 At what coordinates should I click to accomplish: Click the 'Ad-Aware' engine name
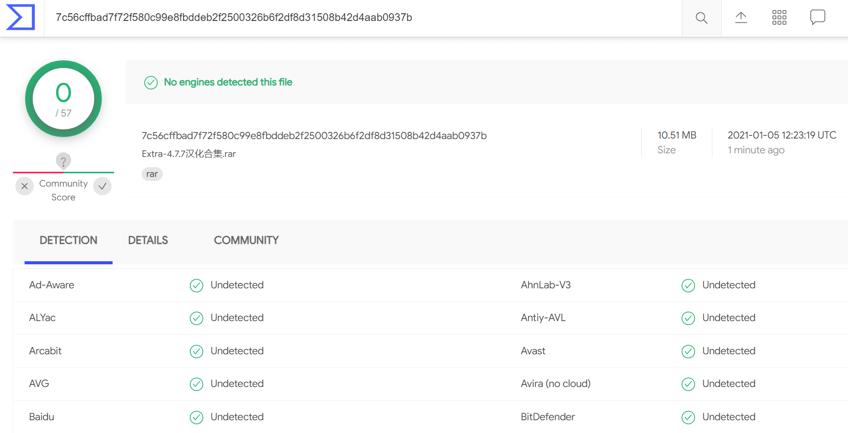(52, 285)
